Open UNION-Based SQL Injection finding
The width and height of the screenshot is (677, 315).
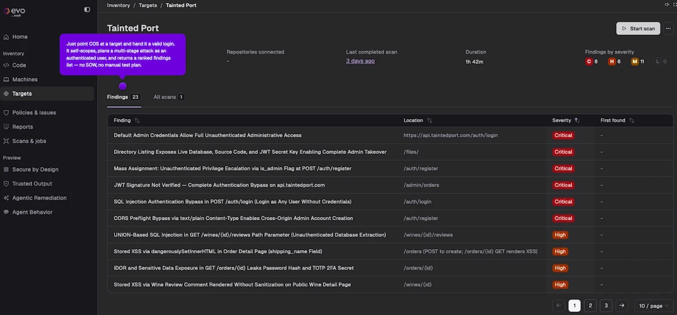pyautogui.click(x=250, y=235)
